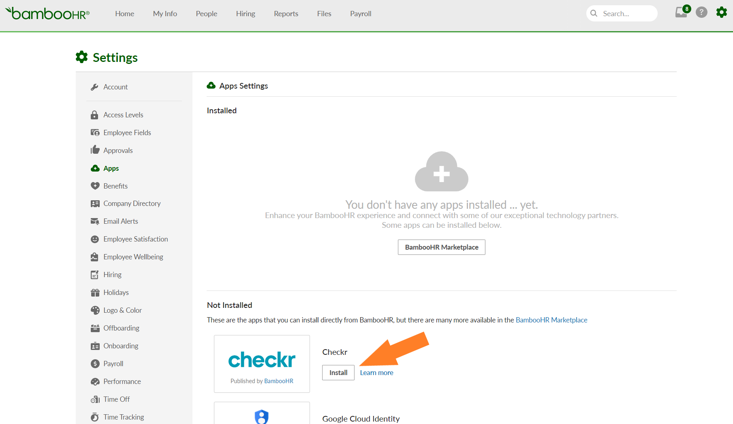
Task: Click Learn more for Checkr
Action: click(x=377, y=373)
